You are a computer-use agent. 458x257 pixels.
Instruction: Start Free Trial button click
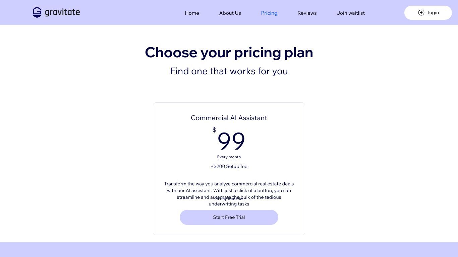pos(229,217)
